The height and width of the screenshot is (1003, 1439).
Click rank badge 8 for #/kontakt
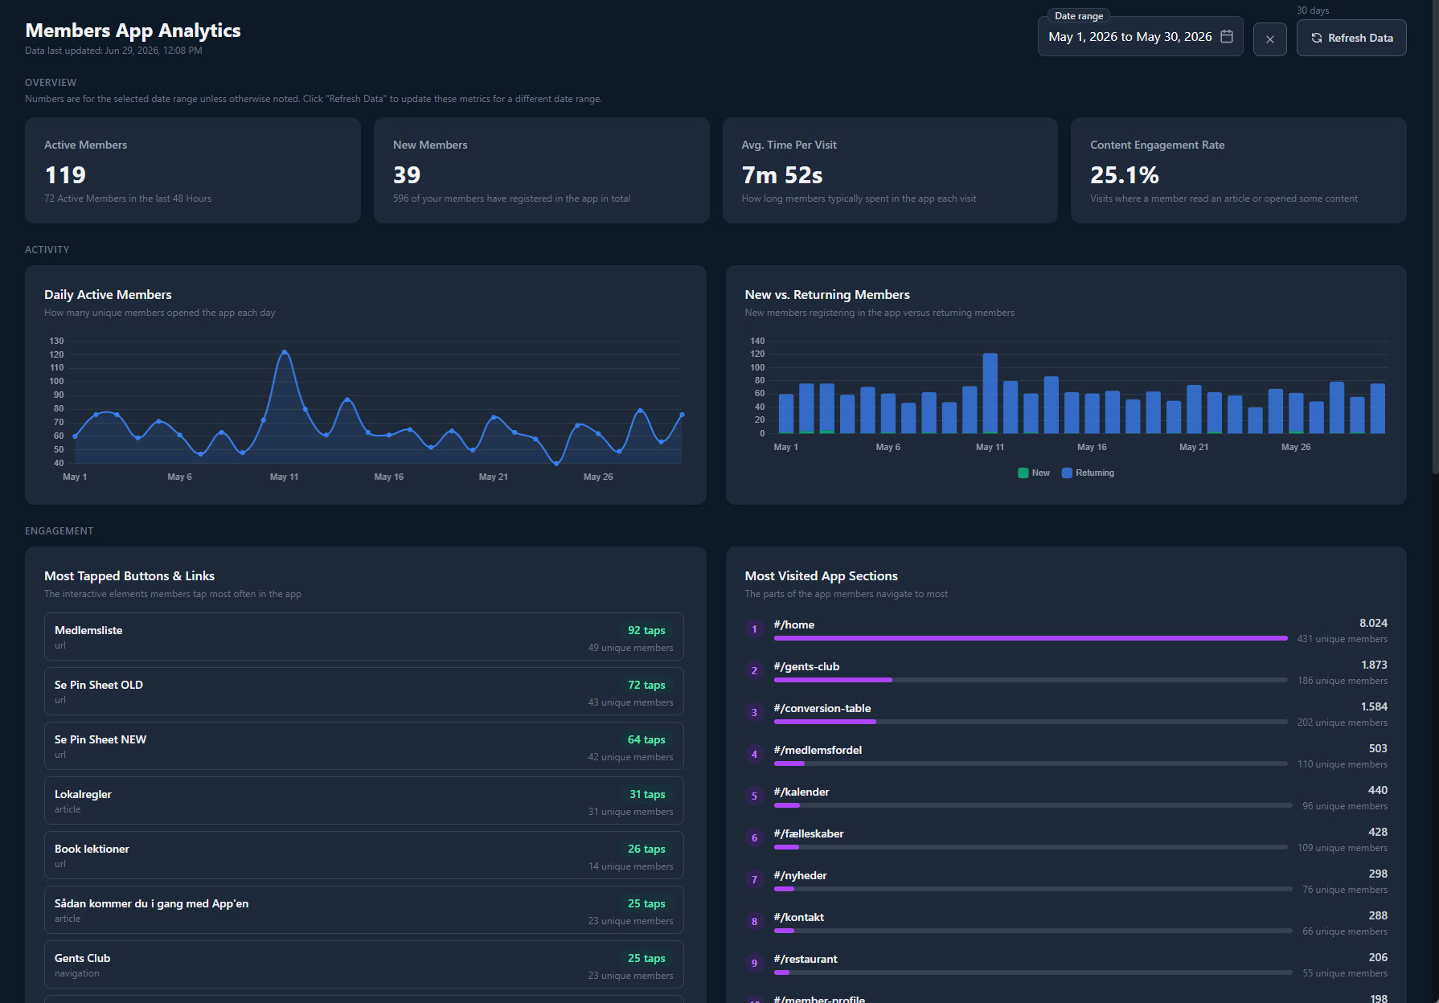[x=754, y=922]
